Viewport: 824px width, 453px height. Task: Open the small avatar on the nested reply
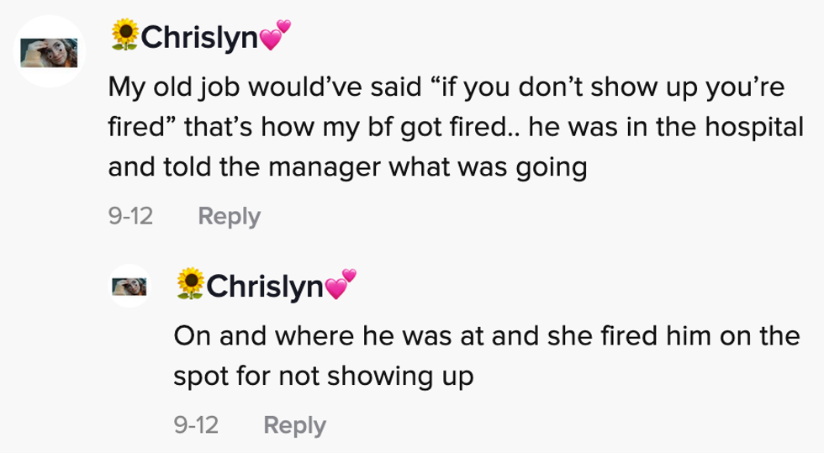point(130,287)
